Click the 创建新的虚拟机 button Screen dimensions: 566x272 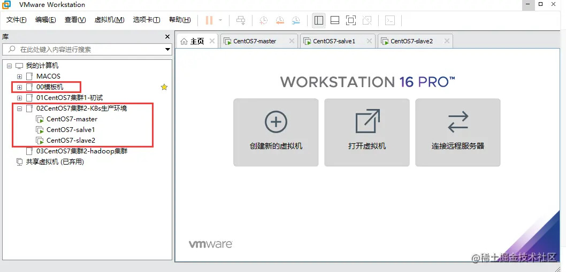[x=276, y=133]
